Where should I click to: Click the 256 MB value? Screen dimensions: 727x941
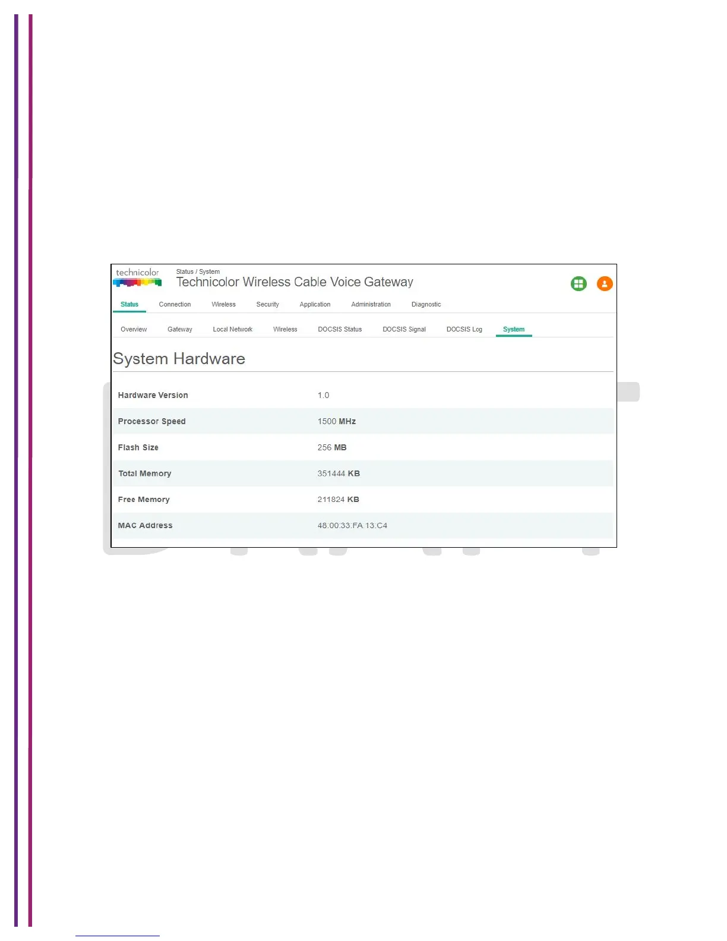click(332, 447)
